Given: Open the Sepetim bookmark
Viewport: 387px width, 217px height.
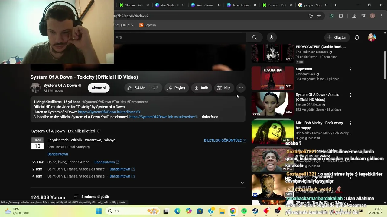Looking at the screenshot, I should click(148, 25).
